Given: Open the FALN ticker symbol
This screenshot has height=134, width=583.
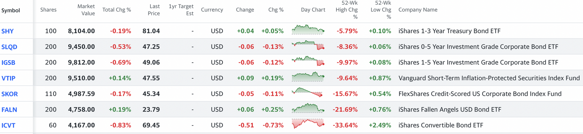Looking at the screenshot, I should point(9,110).
